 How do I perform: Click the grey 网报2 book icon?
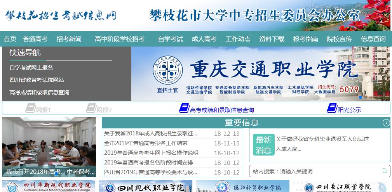pos(91,108)
